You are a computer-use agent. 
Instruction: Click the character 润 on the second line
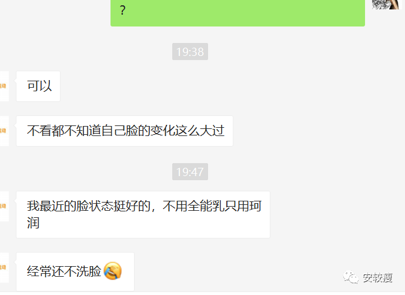click(33, 223)
